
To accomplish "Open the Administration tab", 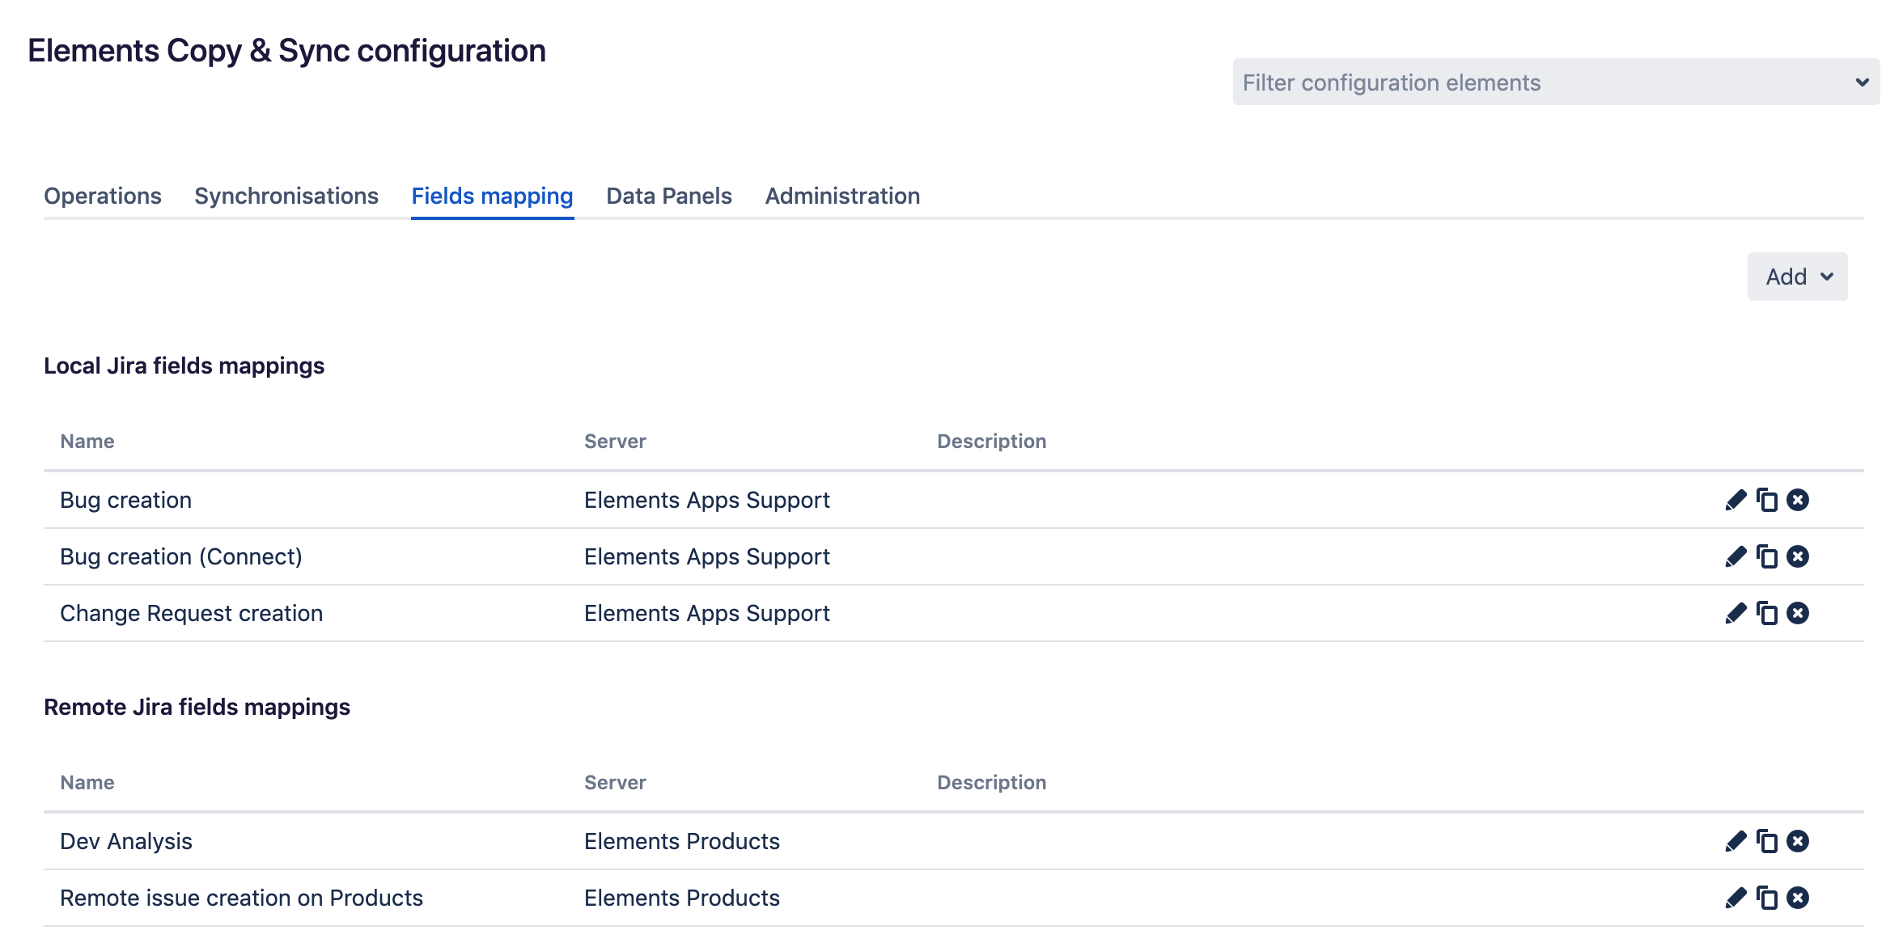I will [x=841, y=196].
